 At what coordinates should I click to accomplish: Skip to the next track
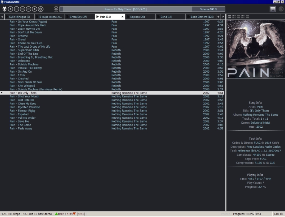pos(28,9)
